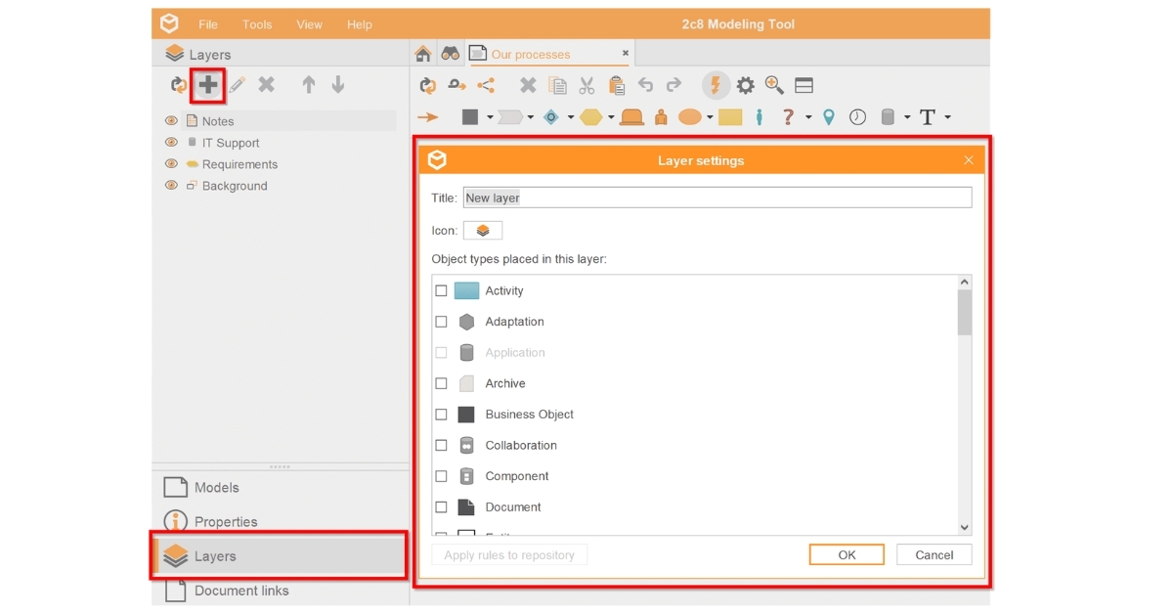Viewport: 1173px width, 614px height.
Task: Open the layer Icon picker button
Action: pyautogui.click(x=483, y=231)
